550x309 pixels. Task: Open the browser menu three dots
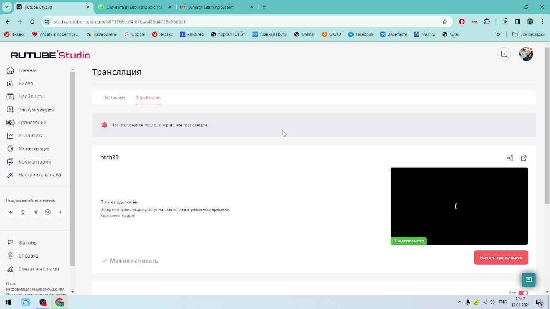(542, 21)
